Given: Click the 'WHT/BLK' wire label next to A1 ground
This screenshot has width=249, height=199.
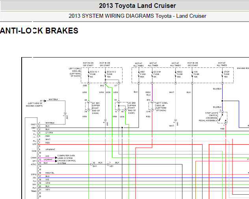Looking at the screenshot, I should (x=53, y=99).
